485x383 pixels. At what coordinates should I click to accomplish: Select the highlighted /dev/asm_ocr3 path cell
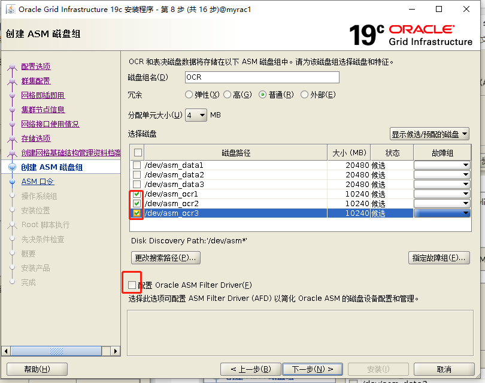[x=236, y=213]
